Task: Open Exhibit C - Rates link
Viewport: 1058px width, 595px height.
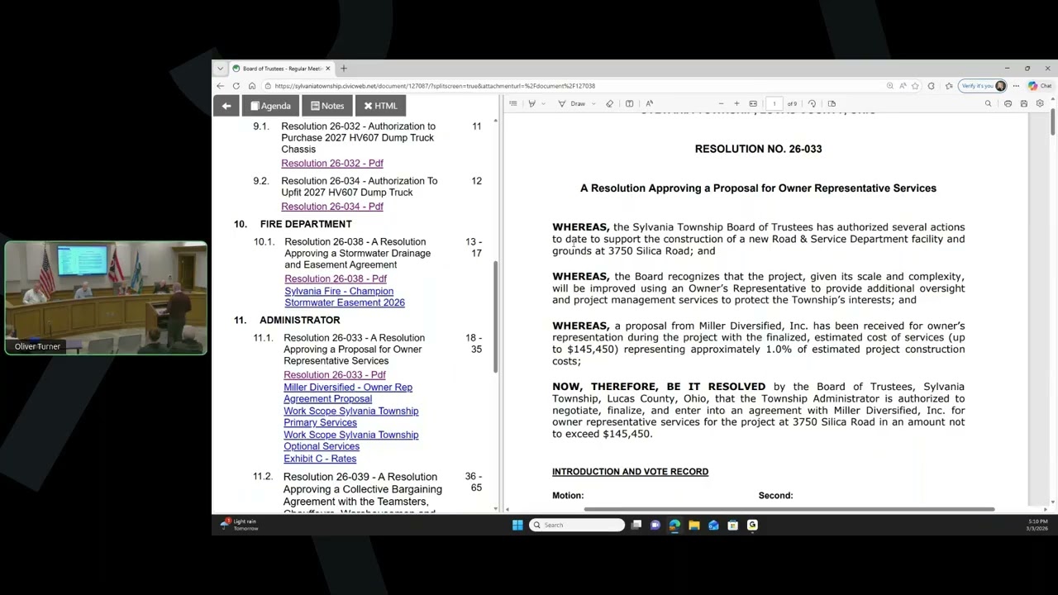Action: tap(320, 459)
